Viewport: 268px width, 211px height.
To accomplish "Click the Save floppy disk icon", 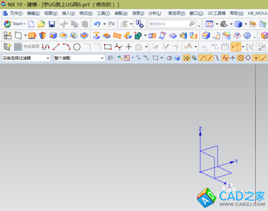I will click(52, 24).
